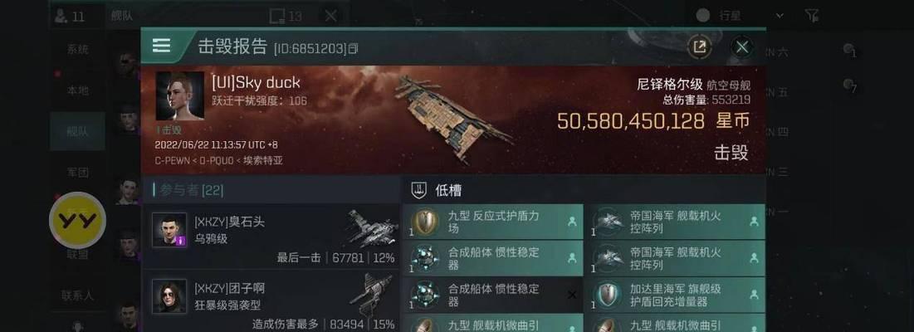Click the yellow YY voice overlay icon

pyautogui.click(x=77, y=221)
